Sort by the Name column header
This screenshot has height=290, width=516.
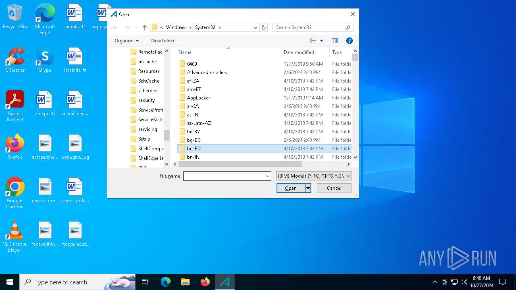pos(228,52)
